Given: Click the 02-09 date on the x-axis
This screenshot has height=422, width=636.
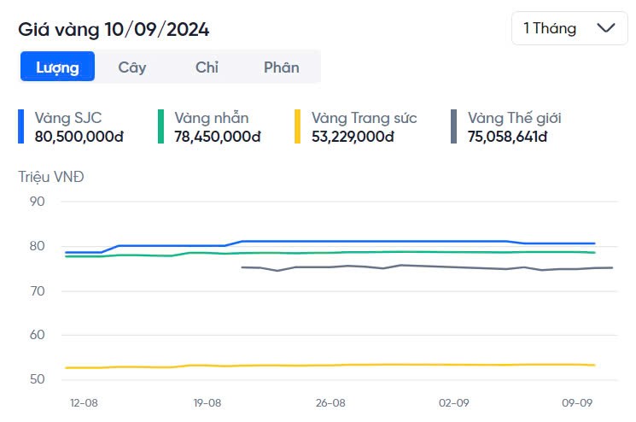Looking at the screenshot, I should tap(454, 403).
